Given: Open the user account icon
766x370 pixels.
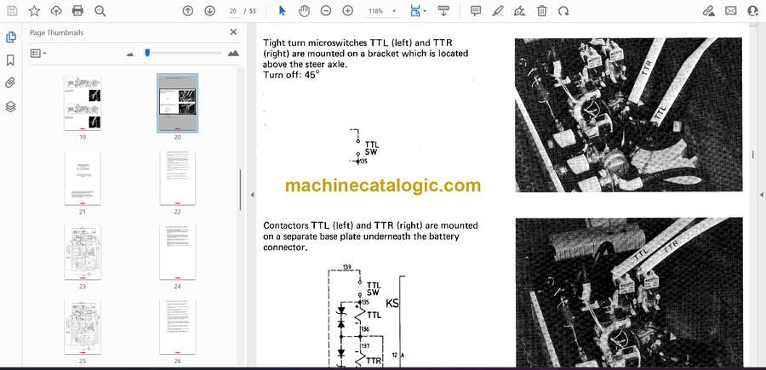Looking at the screenshot, I should [753, 11].
